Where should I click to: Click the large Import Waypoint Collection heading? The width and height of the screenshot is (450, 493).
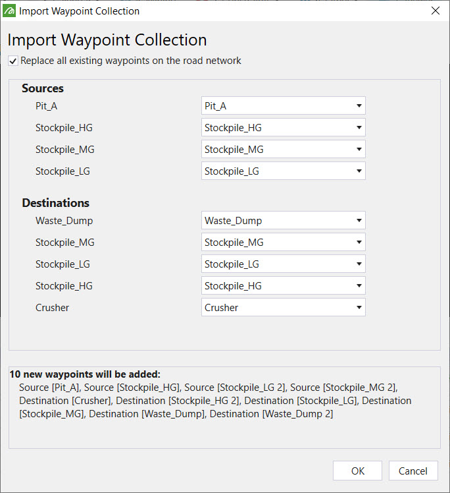pos(107,40)
